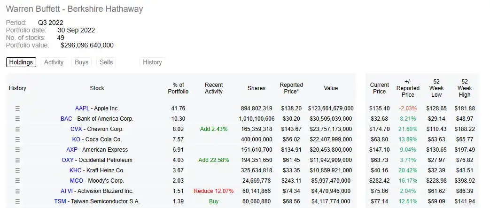Open history icon for Chevron Corp. row
This screenshot has height=208, width=490.
[17, 129]
